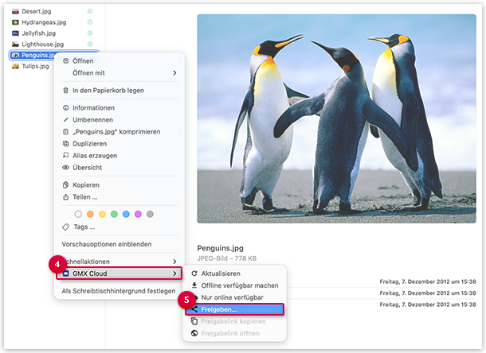
Task: Pick the green color tag dot
Action: point(114,214)
